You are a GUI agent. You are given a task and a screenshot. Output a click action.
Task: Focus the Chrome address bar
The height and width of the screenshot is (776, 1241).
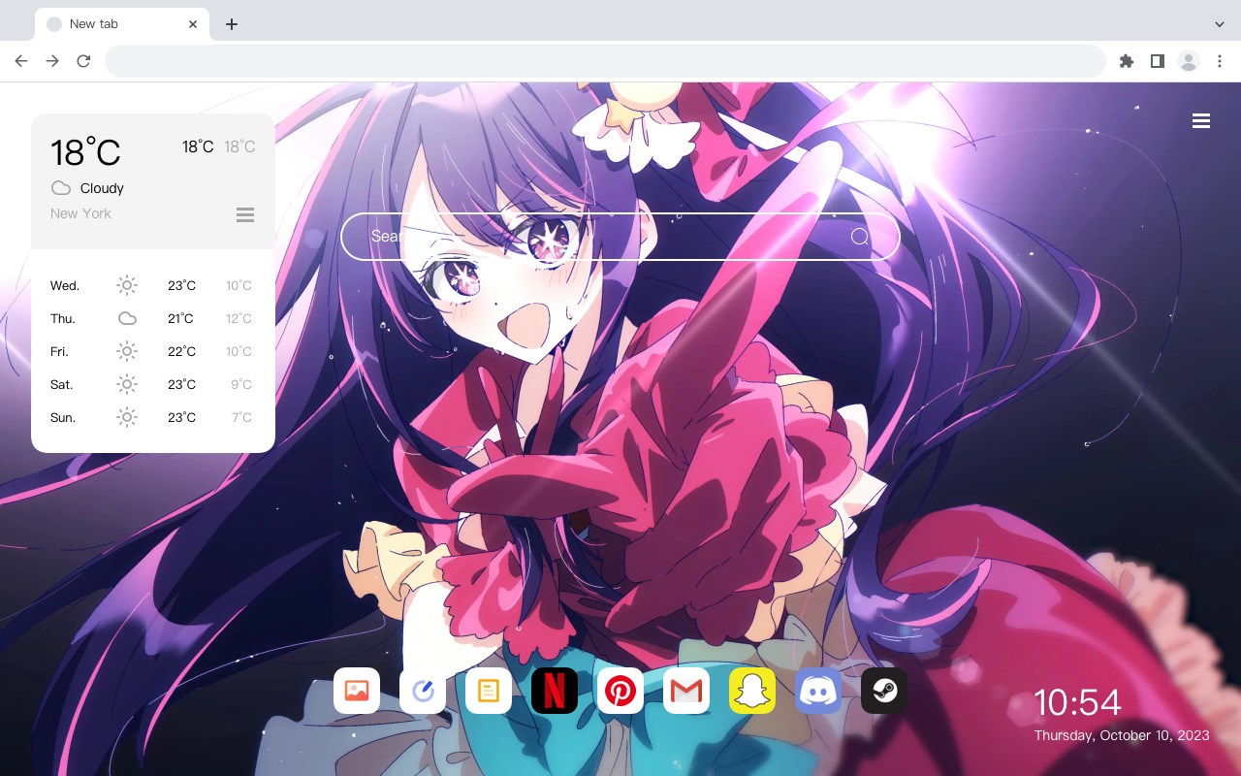click(x=605, y=61)
